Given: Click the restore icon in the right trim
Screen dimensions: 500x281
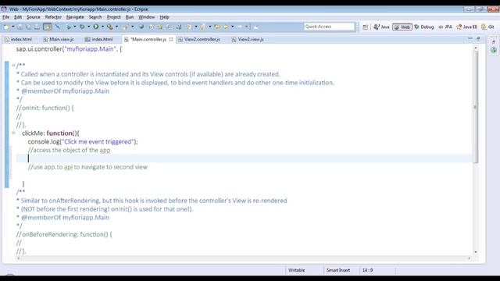Looking at the screenshot, I should click(x=494, y=41).
